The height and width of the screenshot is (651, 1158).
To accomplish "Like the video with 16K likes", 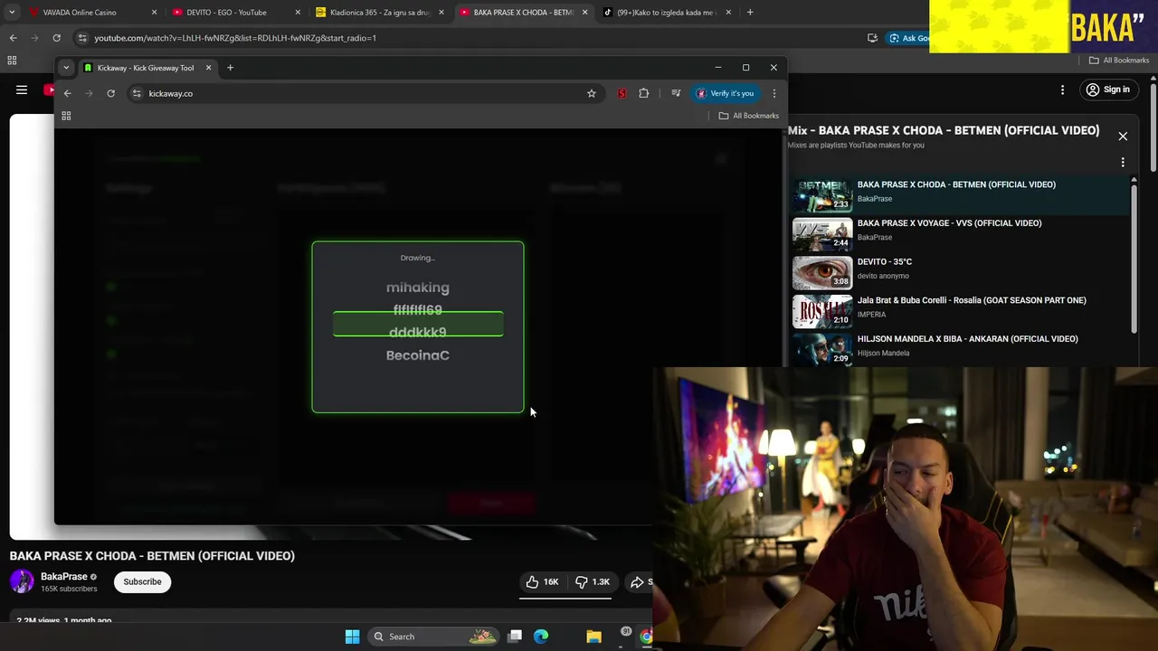I will click(x=543, y=582).
